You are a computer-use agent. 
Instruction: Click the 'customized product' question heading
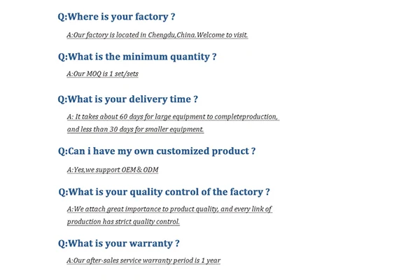[x=157, y=151]
